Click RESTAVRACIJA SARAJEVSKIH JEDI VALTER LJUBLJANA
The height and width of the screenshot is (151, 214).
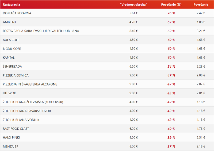tap(41, 31)
